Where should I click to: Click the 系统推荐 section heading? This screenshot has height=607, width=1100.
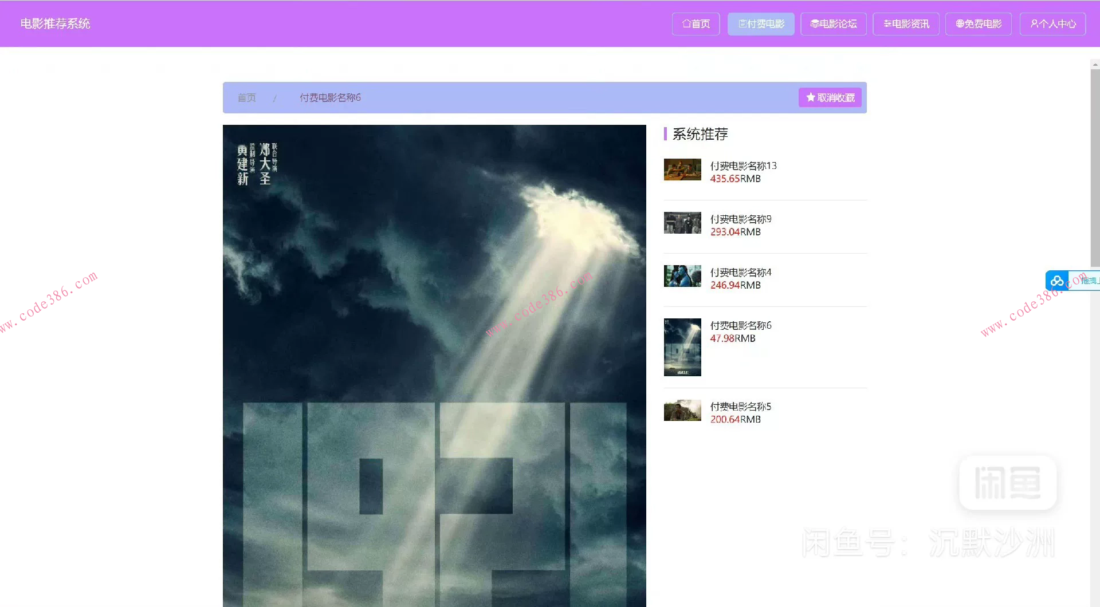point(700,134)
